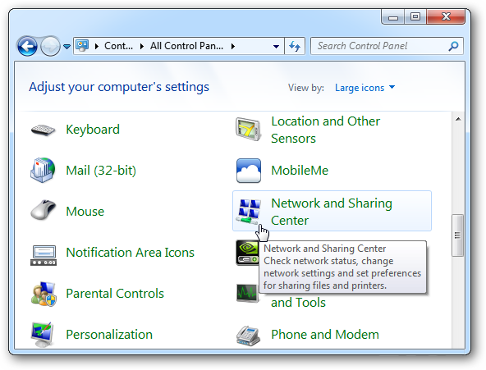The height and width of the screenshot is (370, 486).
Task: Open Network and Sharing Center link
Action: tap(332, 212)
